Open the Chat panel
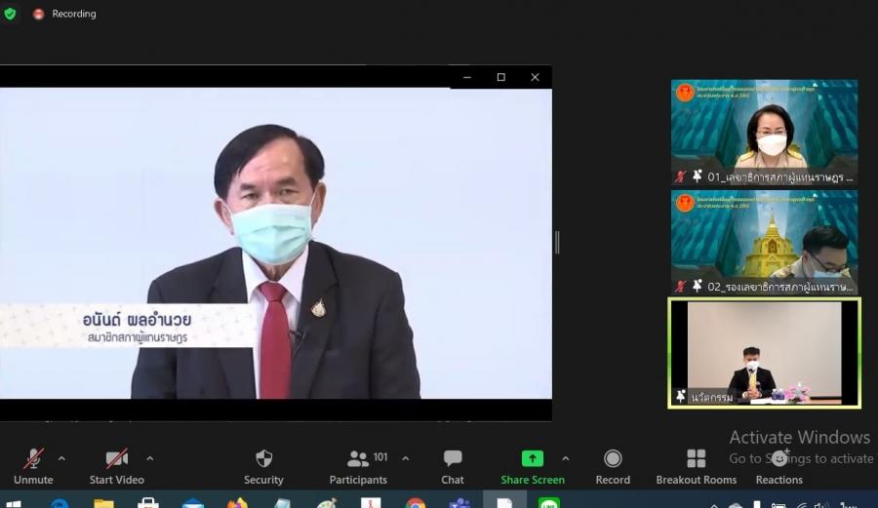This screenshot has height=508, width=878. [x=453, y=465]
